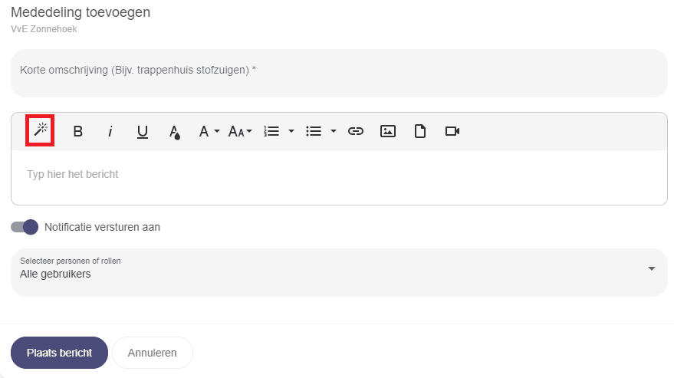Focus the Korte omschrijving input field
This screenshot has width=674, height=378.
click(x=339, y=73)
